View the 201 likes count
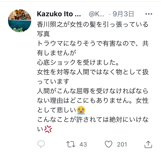This screenshot has height=153, width=161. click(x=122, y=144)
